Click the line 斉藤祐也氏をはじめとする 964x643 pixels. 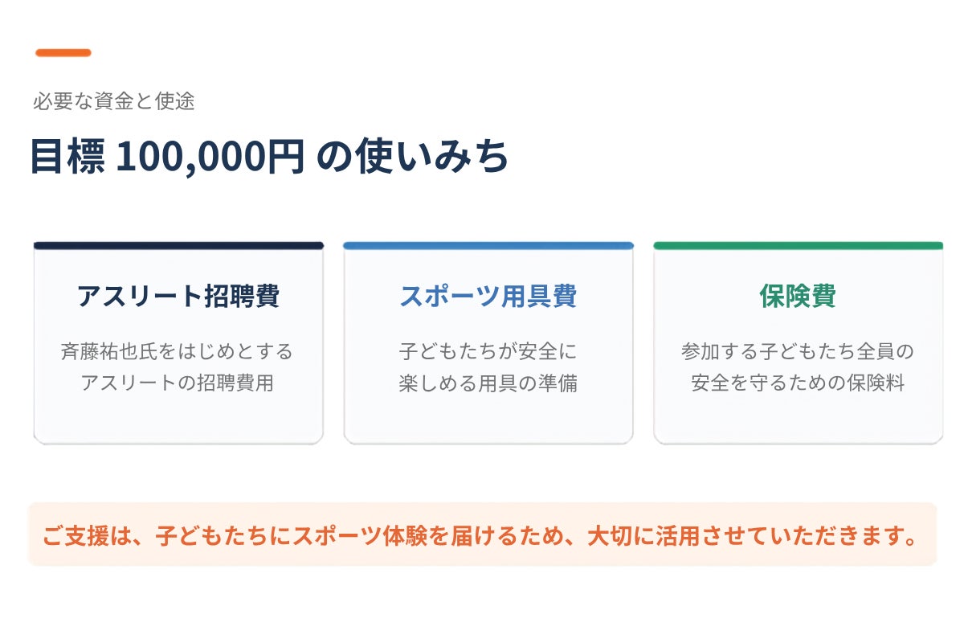click(178, 351)
